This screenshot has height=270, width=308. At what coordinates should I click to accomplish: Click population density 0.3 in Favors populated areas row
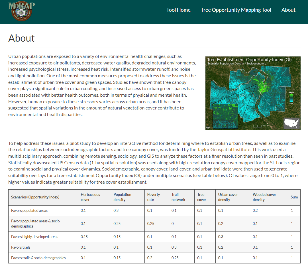coord(127,210)
